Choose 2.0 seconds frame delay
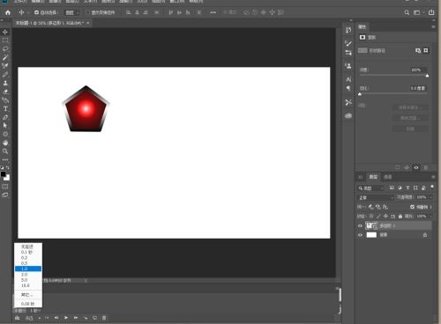The image size is (441, 324). [x=28, y=275]
